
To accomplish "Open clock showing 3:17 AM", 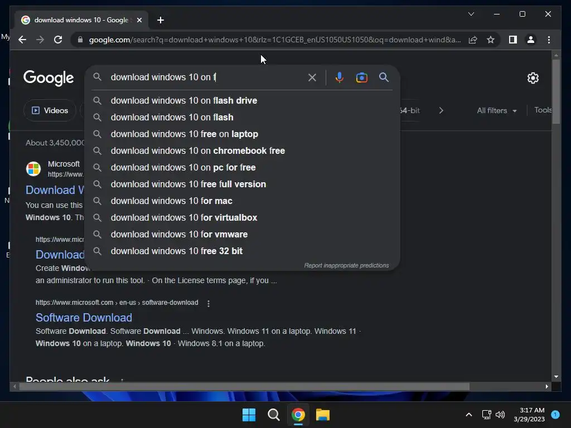I will [529, 415].
